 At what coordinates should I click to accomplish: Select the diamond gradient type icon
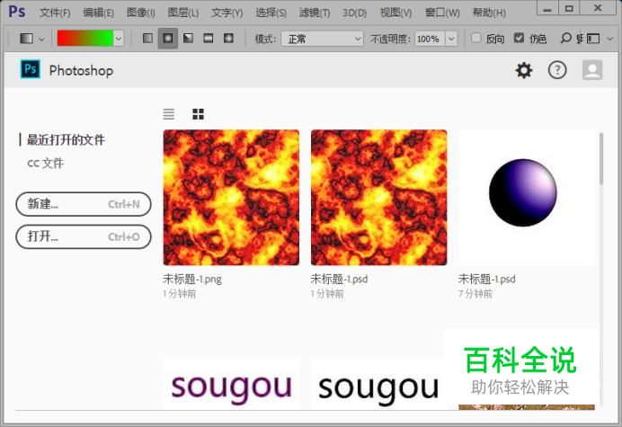[228, 38]
